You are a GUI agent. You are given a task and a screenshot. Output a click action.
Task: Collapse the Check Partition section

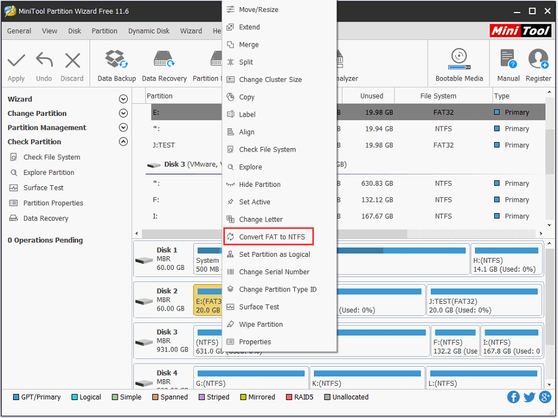pyautogui.click(x=123, y=142)
